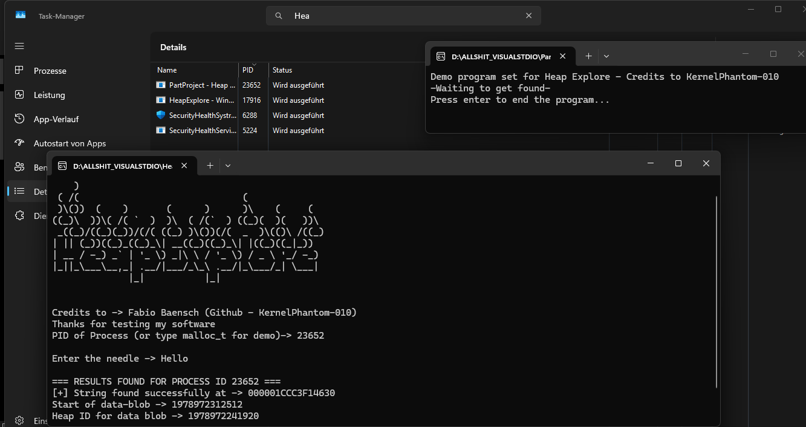The height and width of the screenshot is (427, 806).
Task: Open tab dropdown in the demo terminal window
Action: click(x=606, y=56)
